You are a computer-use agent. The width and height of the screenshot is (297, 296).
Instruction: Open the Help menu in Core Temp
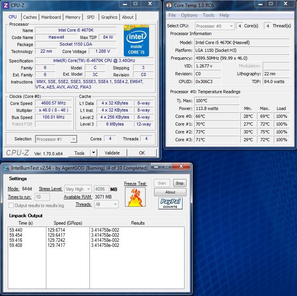click(x=224, y=15)
